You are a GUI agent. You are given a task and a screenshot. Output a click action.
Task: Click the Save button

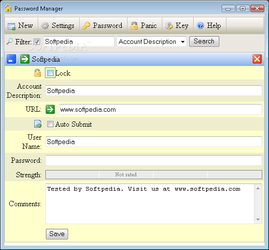(57, 234)
